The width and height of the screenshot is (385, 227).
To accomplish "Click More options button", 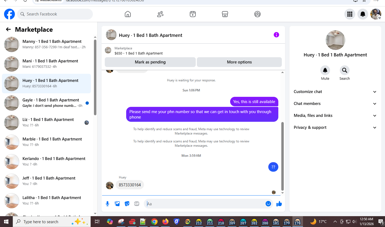I will (239, 62).
